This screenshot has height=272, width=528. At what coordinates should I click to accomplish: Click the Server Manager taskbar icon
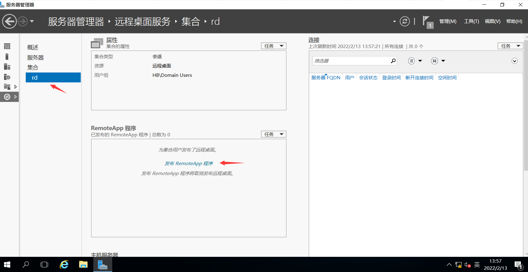tap(103, 265)
